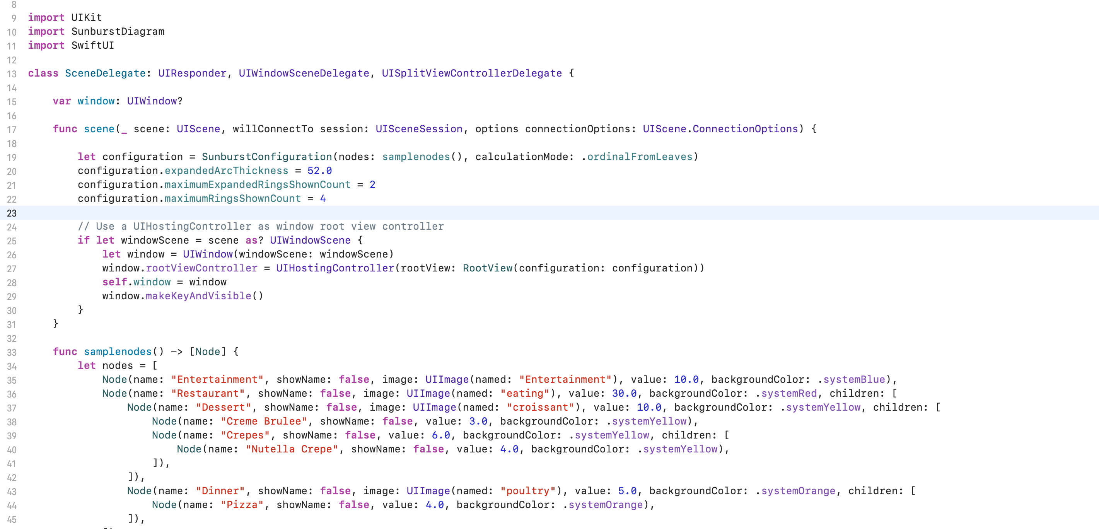
Task: Click line number 23 in the gutter
Action: [12, 213]
